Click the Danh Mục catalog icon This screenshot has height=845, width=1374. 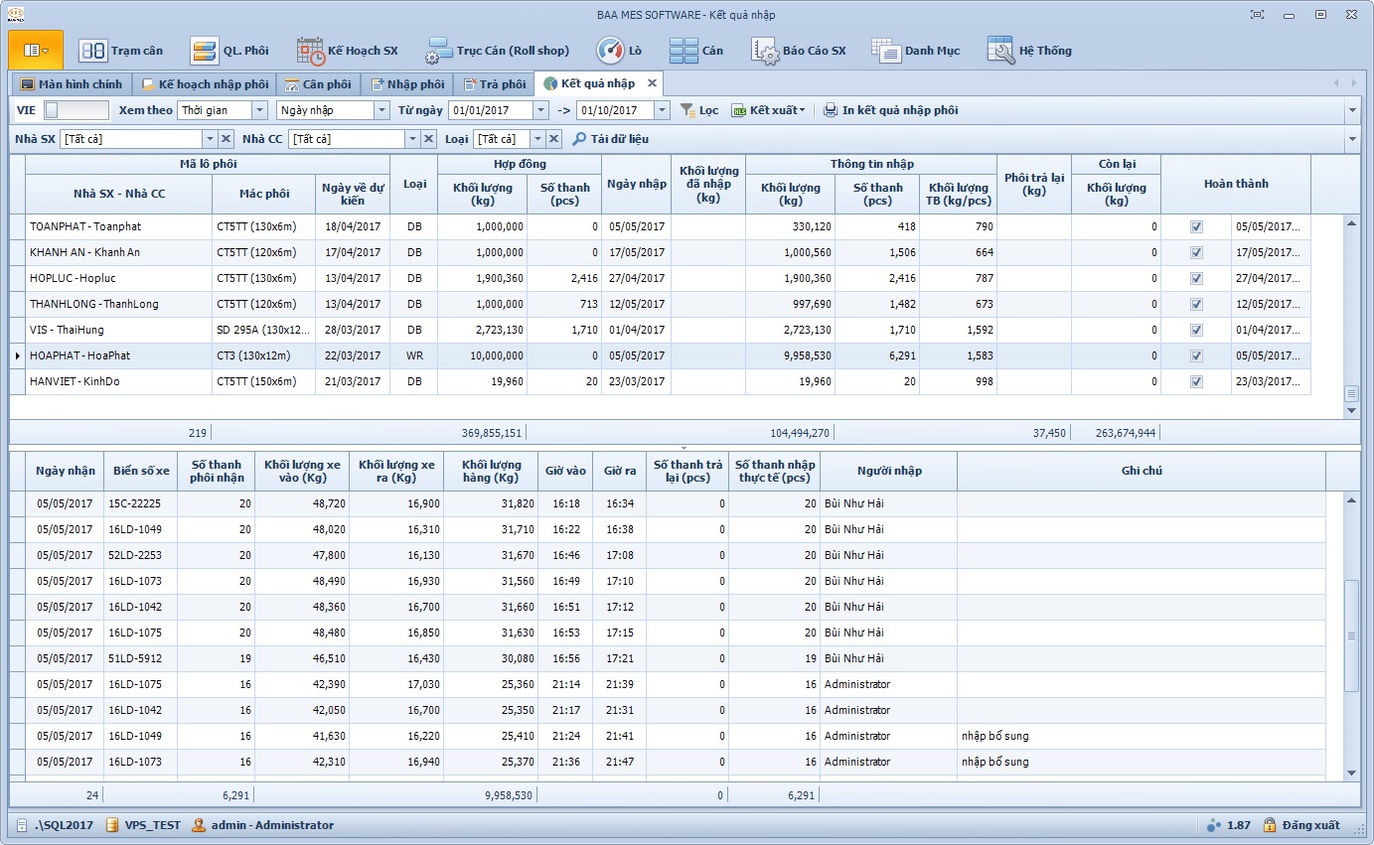point(886,51)
